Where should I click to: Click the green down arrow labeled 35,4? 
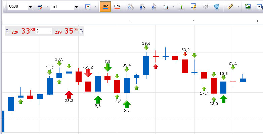tap(127, 70)
